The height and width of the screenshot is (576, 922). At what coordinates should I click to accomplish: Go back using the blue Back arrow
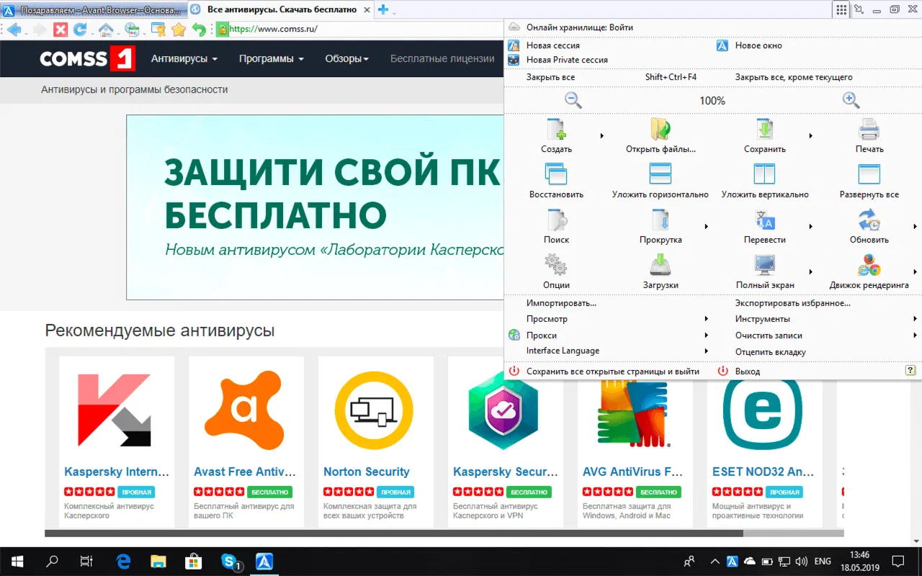[14, 30]
